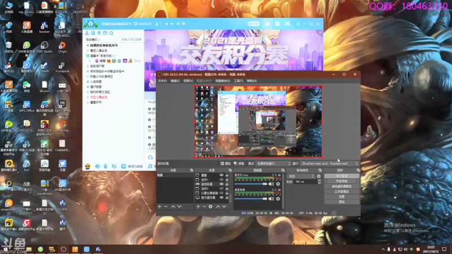Toggle visibility eye of first OBS source
This screenshot has height=254, width=452.
pyautogui.click(x=221, y=175)
